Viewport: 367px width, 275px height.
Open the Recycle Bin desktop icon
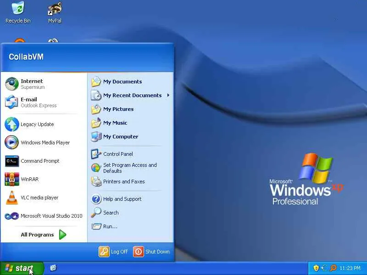point(18,12)
